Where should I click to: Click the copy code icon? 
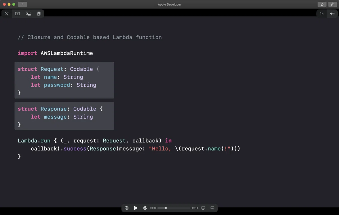coord(39,14)
